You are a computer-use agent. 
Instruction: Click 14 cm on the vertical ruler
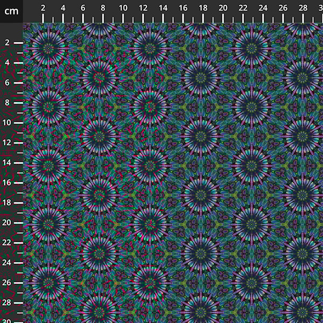8,162
